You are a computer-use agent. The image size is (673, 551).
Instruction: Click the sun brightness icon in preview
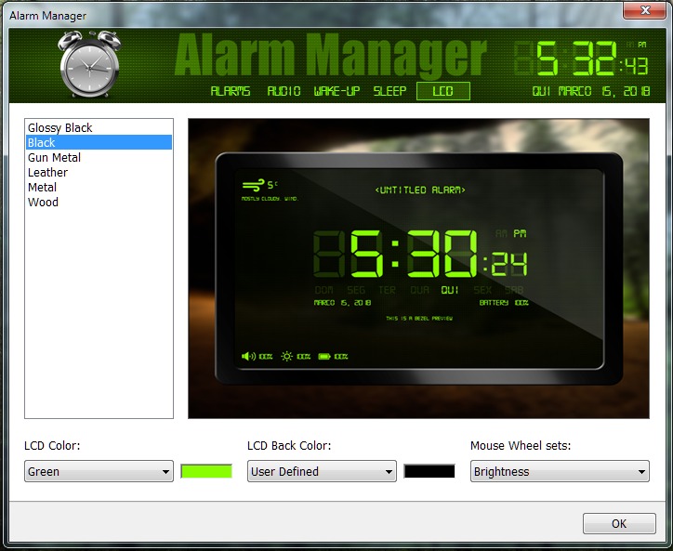coord(287,356)
